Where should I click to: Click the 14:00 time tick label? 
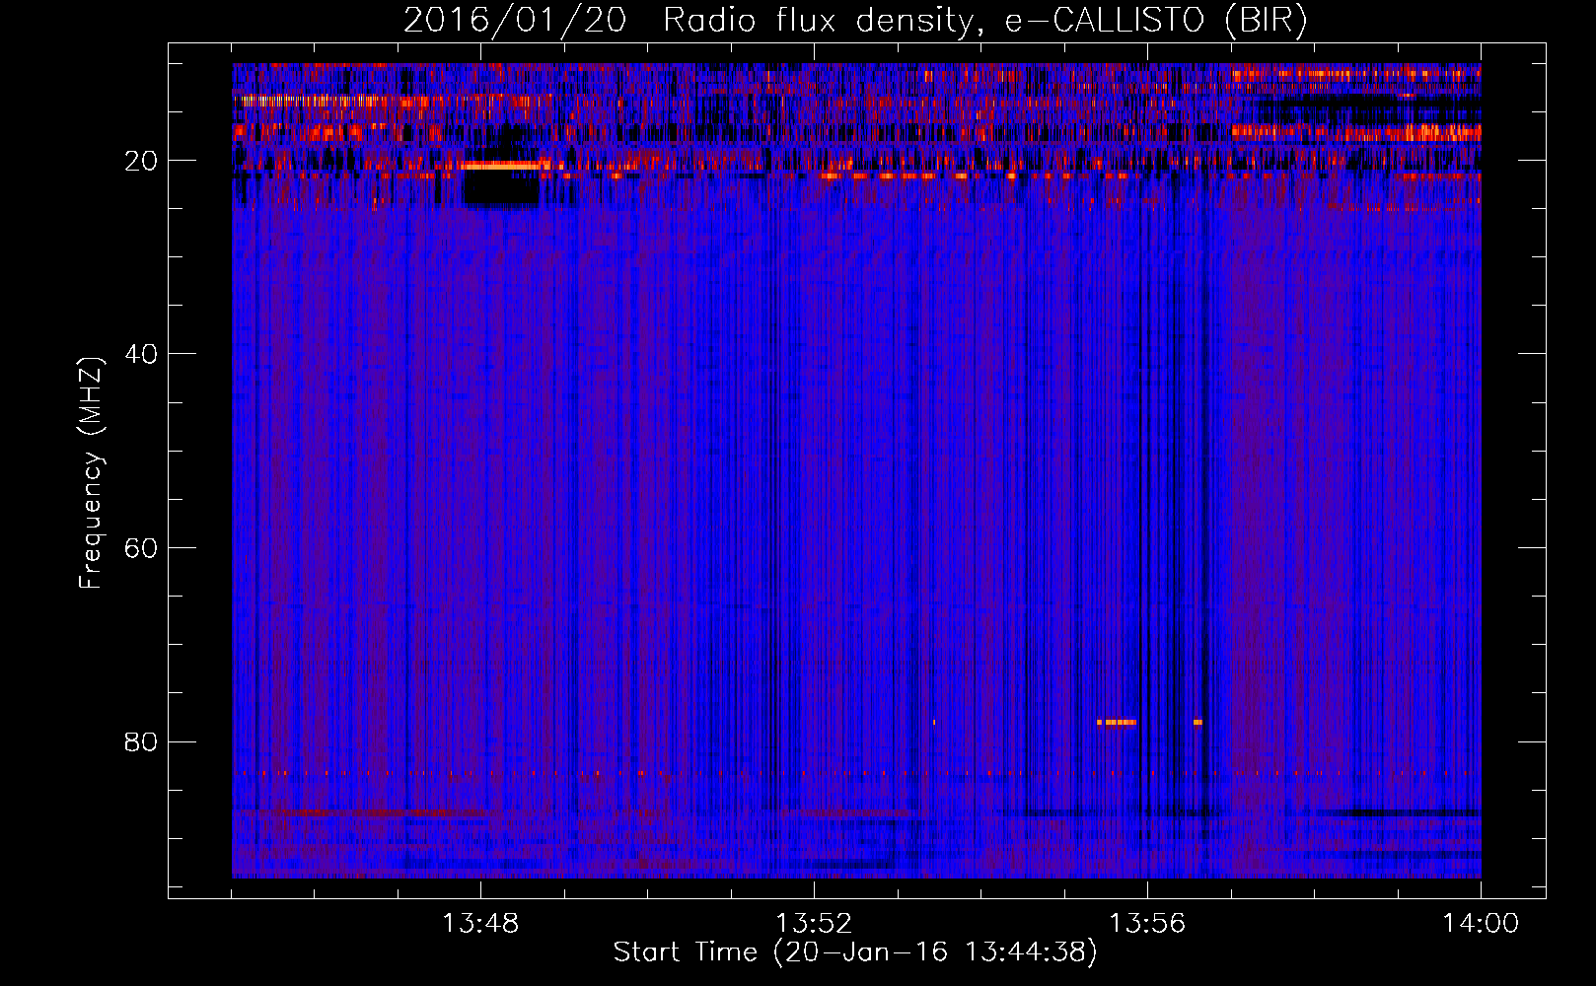pyautogui.click(x=1481, y=924)
